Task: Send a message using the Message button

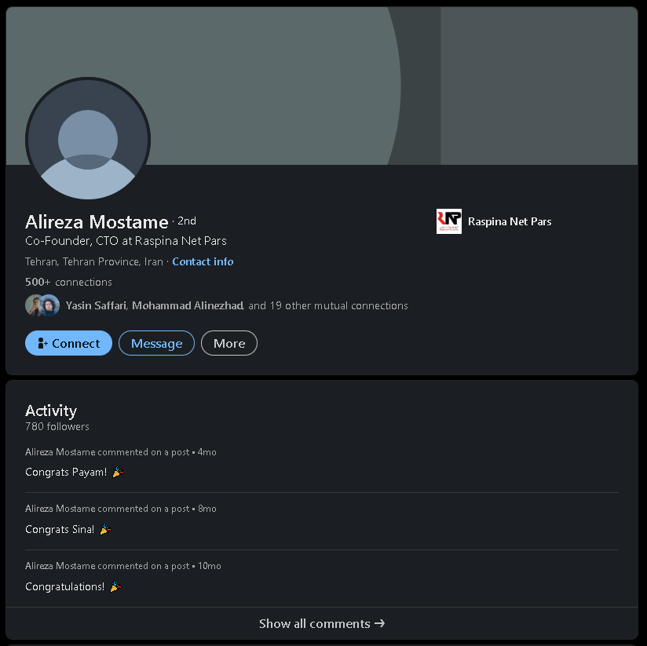Action: point(156,343)
